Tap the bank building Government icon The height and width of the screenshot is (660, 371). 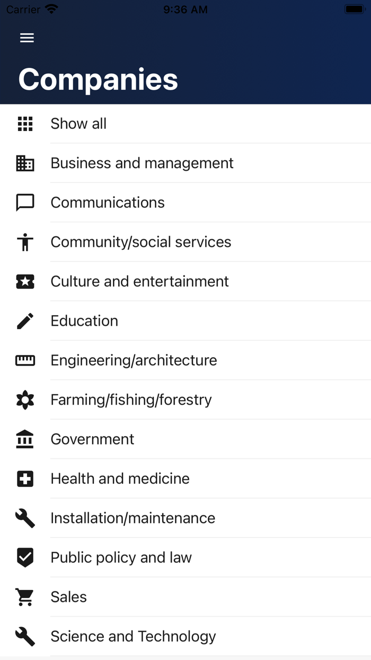point(25,439)
